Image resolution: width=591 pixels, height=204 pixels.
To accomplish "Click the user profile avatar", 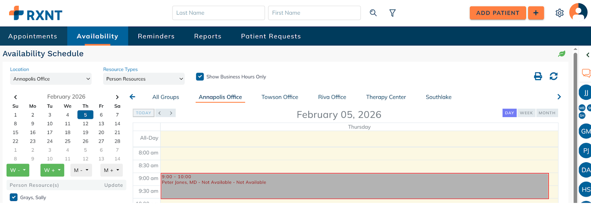I will pos(578,12).
